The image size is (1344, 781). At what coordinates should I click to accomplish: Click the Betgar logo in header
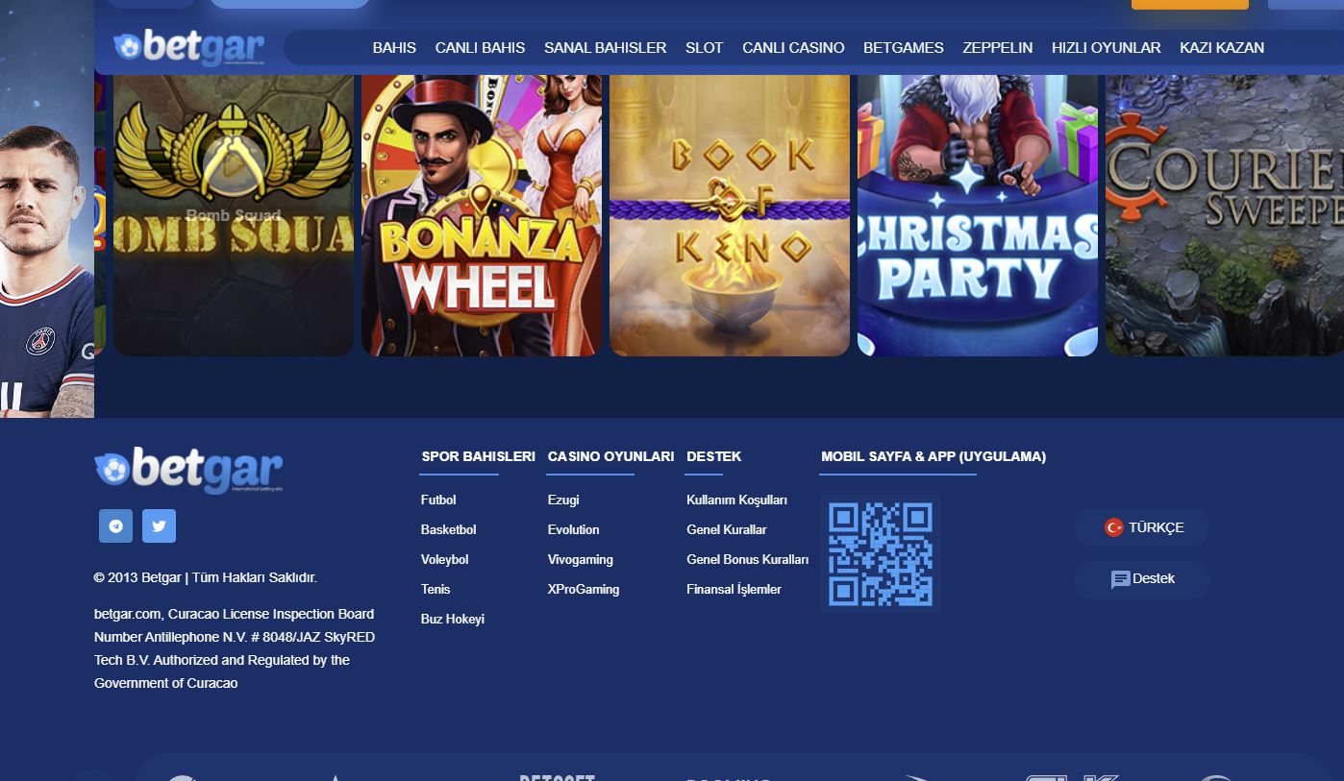click(x=188, y=47)
